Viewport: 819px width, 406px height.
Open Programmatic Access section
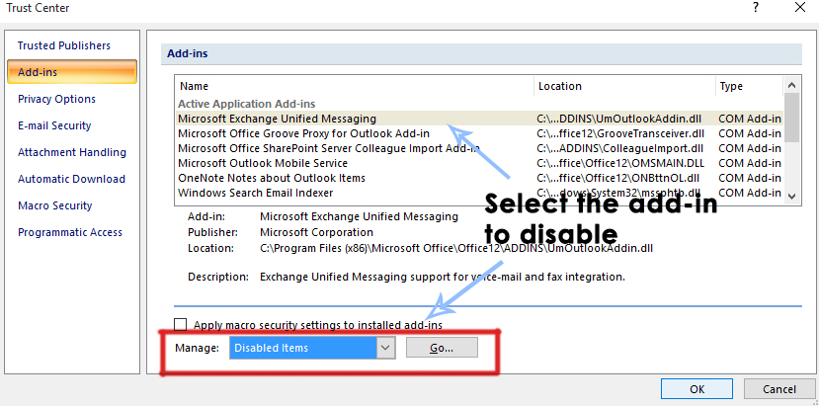coord(70,232)
